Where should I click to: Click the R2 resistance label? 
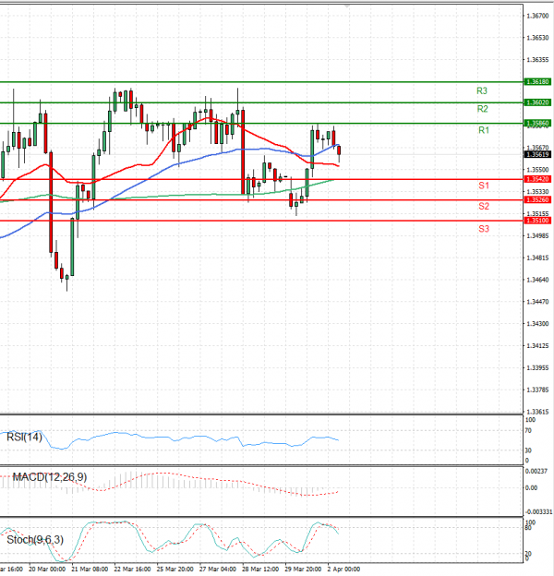click(482, 109)
